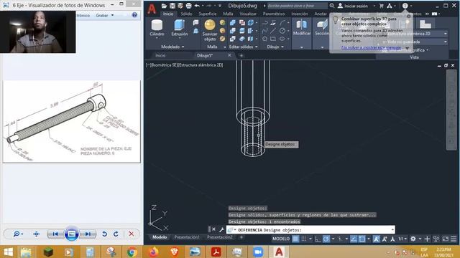Go to previous photo in Photo Viewer
The width and height of the screenshot is (460, 258).
[x=55, y=234]
